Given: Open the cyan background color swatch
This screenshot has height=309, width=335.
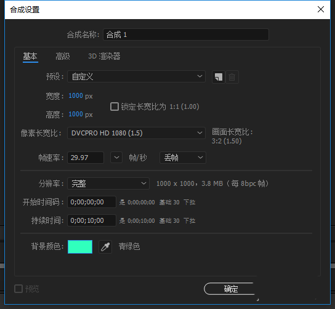Looking at the screenshot, I should (80, 247).
